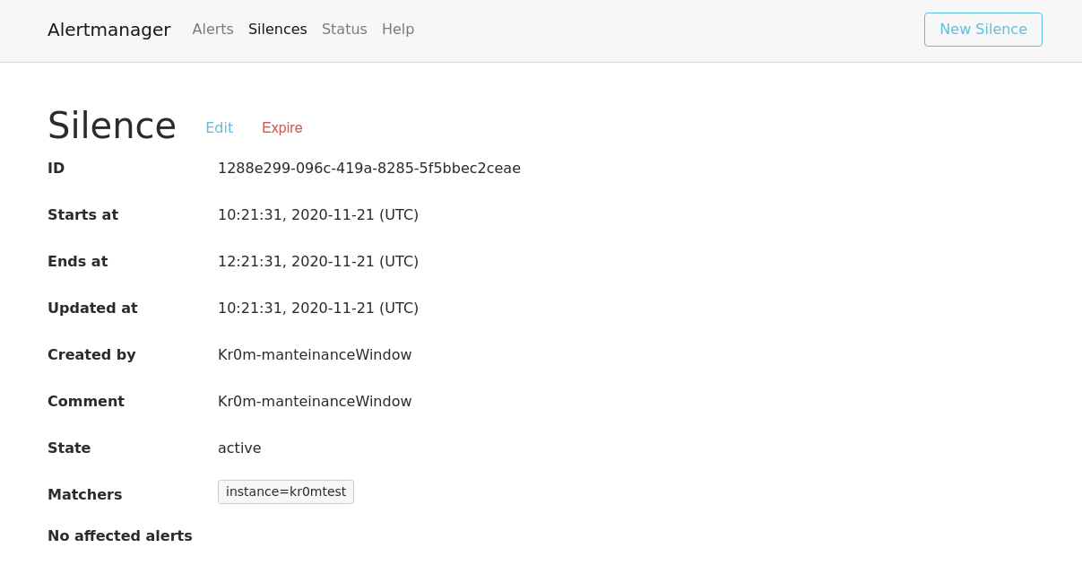Go to the Silences tab
This screenshot has width=1082, height=574.
click(277, 30)
